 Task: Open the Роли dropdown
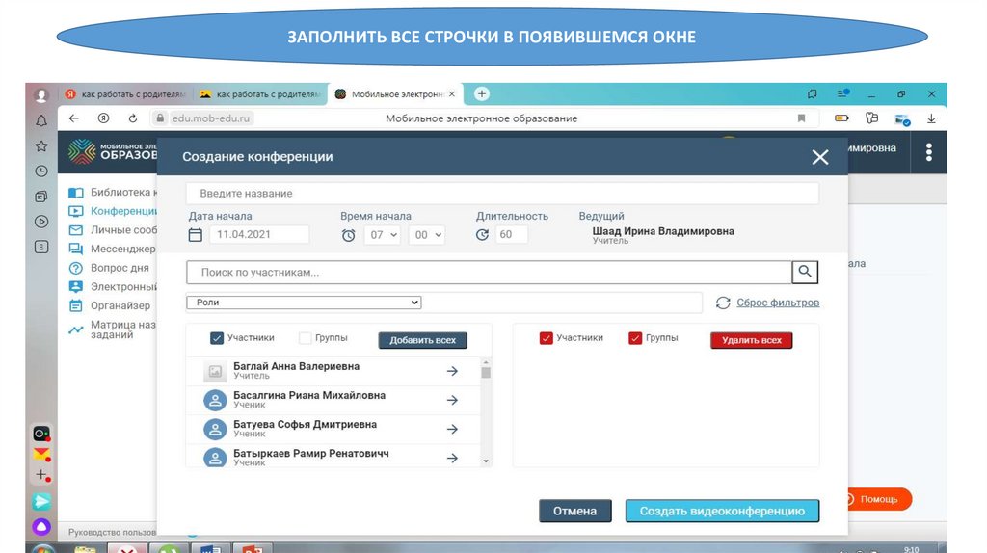pos(304,303)
